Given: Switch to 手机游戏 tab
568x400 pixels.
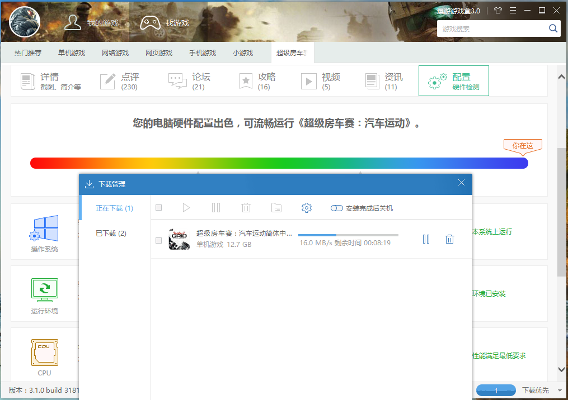Looking at the screenshot, I should pos(203,53).
